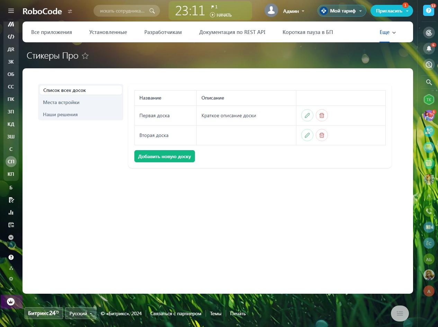The width and height of the screenshot is (438, 327).
Task: Open the left sidebar settings gear
Action: [x=11, y=279]
